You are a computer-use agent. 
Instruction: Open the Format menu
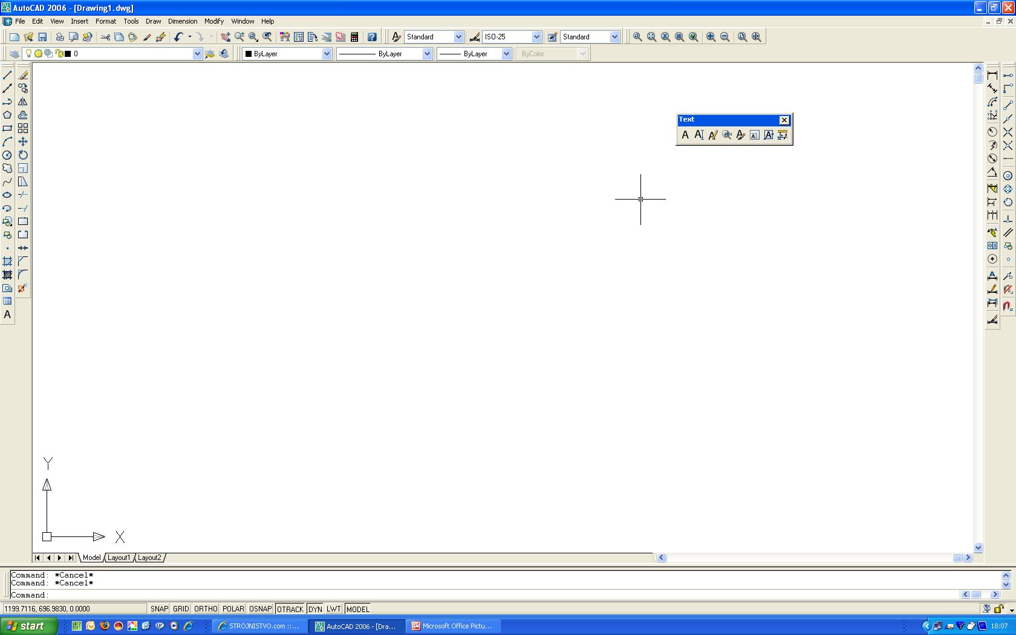(x=105, y=21)
